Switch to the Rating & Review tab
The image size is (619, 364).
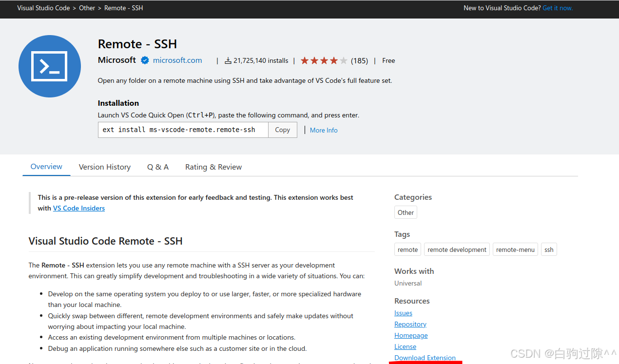click(213, 167)
